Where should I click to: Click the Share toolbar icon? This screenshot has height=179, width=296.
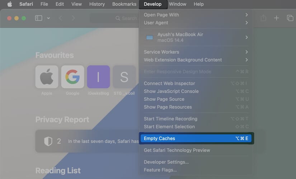click(x=263, y=18)
